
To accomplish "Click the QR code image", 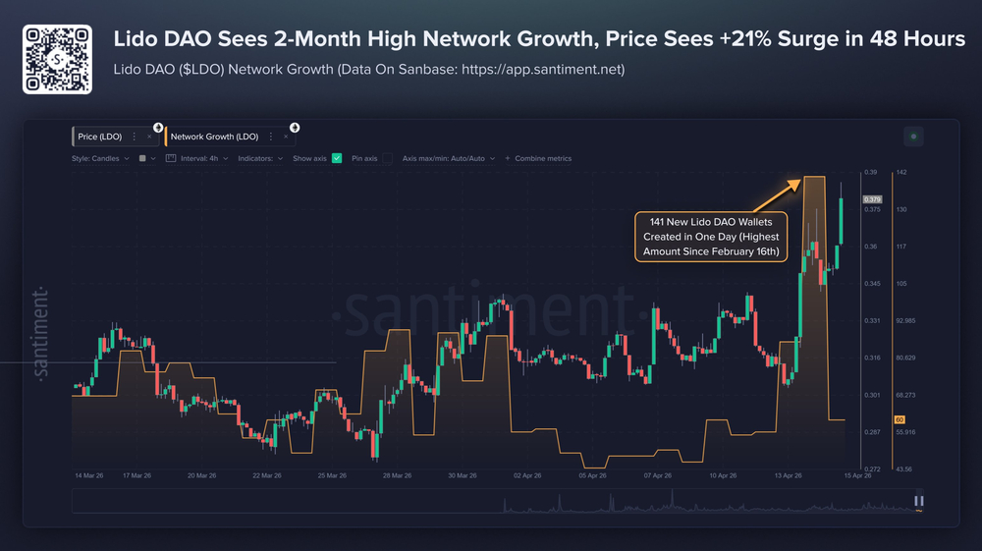I will pos(57,60).
